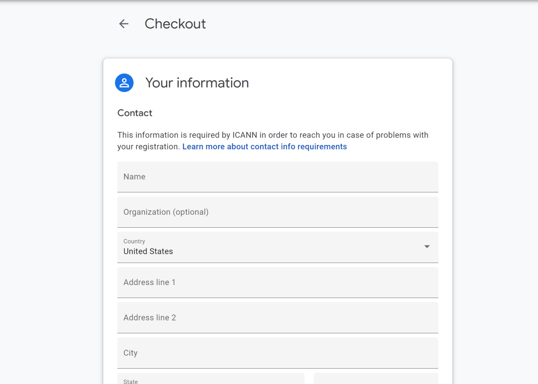Click the dropdown arrow on the Country selector
The image size is (538, 384).
coord(427,247)
